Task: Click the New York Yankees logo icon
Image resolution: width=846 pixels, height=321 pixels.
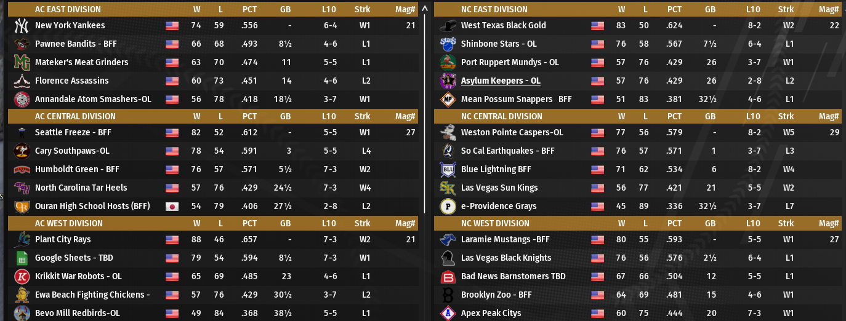Action: tap(22, 26)
